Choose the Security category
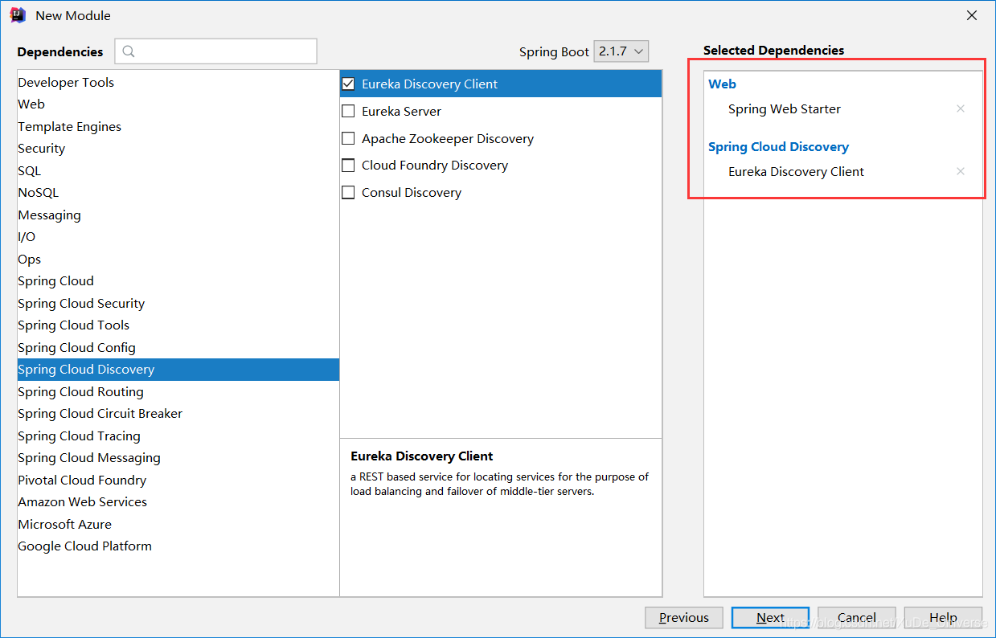This screenshot has height=638, width=996. click(x=178, y=148)
